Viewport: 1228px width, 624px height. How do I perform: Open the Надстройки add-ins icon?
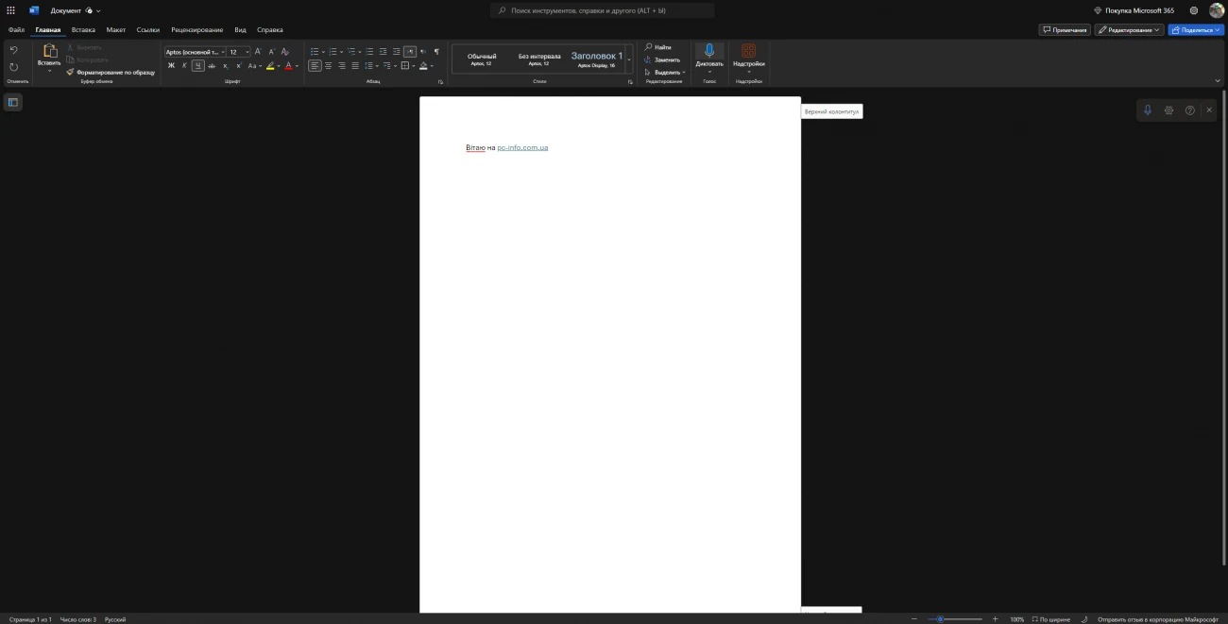748,51
